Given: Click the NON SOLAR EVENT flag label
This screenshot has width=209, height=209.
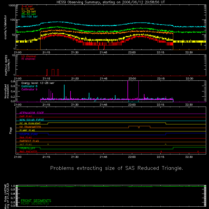Looking at the screenshot, I should (32, 120).
